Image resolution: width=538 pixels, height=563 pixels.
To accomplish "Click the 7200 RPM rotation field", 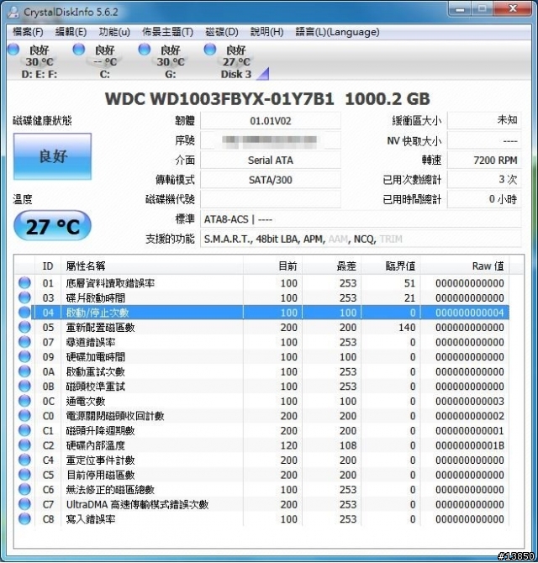I will [x=484, y=160].
